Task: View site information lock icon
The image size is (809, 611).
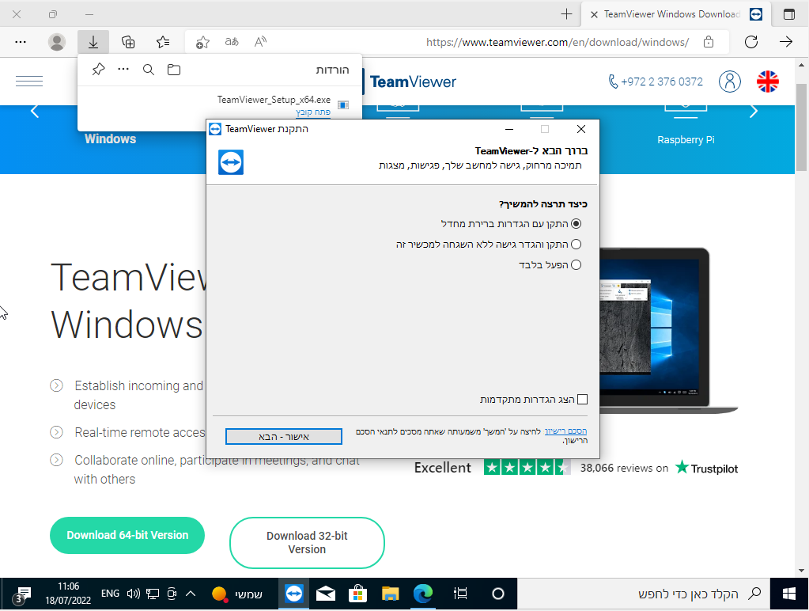Action: pos(709,42)
